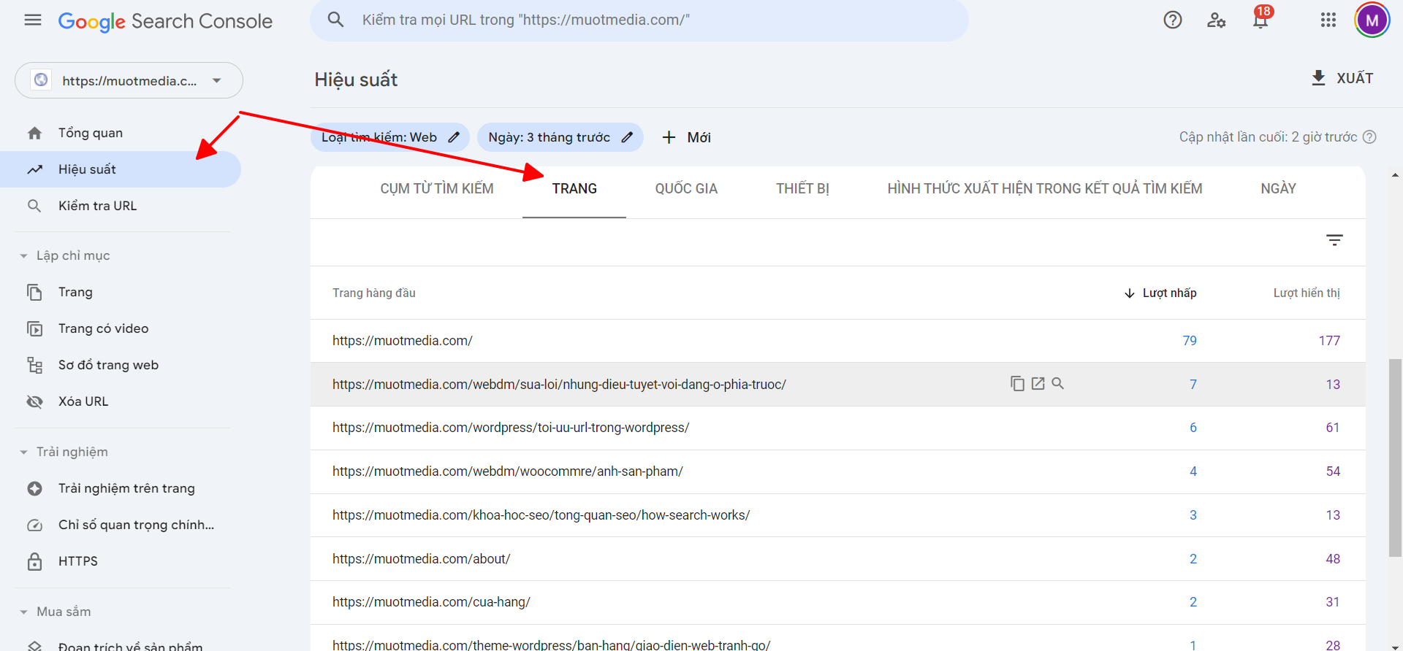1403x651 pixels.
Task: Open the Google apps grid
Action: click(x=1328, y=20)
